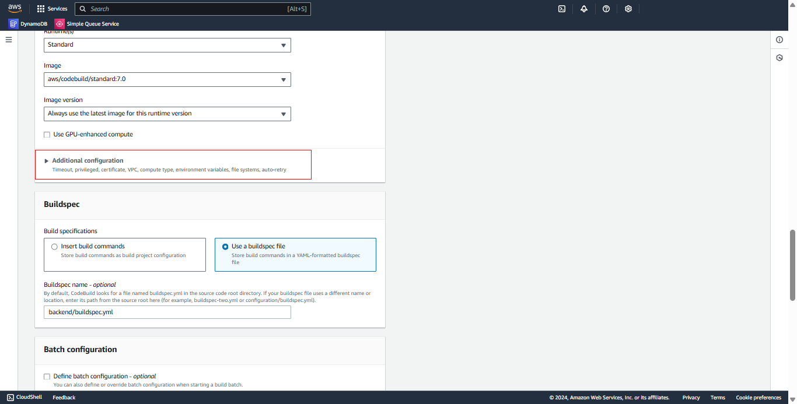
Task: Open DynamoDB from the favorites bar
Action: coord(35,24)
